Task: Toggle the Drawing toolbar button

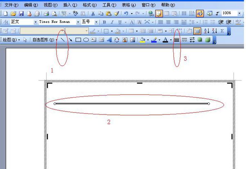Action: 200,14
